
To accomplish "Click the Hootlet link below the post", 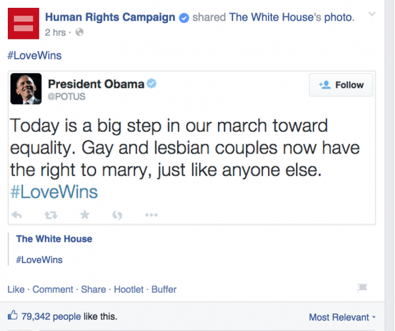I will pyautogui.click(x=129, y=289).
